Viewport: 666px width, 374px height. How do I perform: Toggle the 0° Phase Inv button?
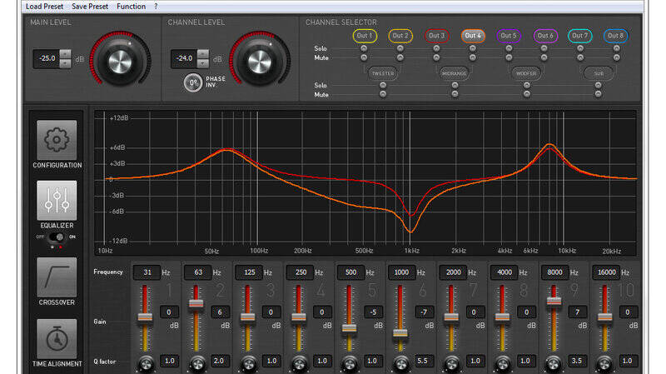193,82
